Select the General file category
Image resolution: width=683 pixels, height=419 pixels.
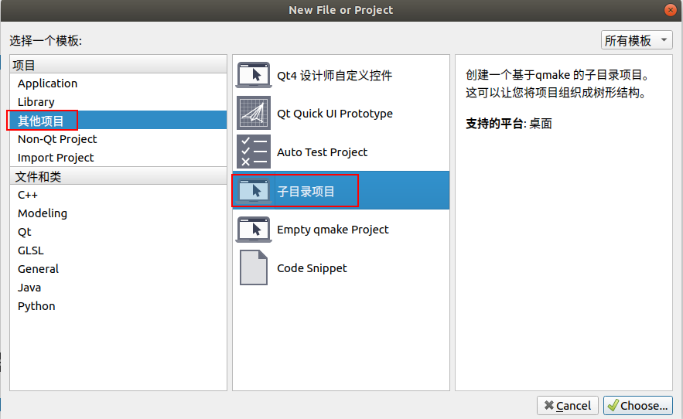[x=118, y=269]
